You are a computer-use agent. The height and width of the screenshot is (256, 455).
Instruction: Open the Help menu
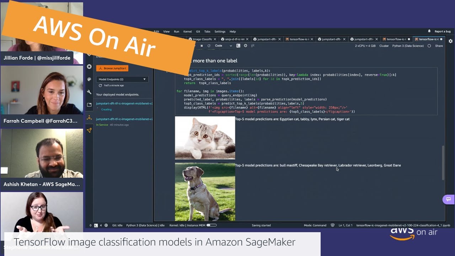point(233,32)
